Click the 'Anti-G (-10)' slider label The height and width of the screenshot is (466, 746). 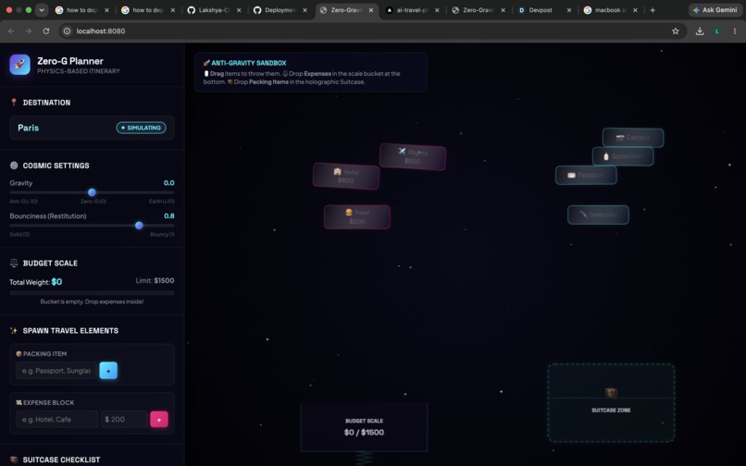(x=23, y=202)
